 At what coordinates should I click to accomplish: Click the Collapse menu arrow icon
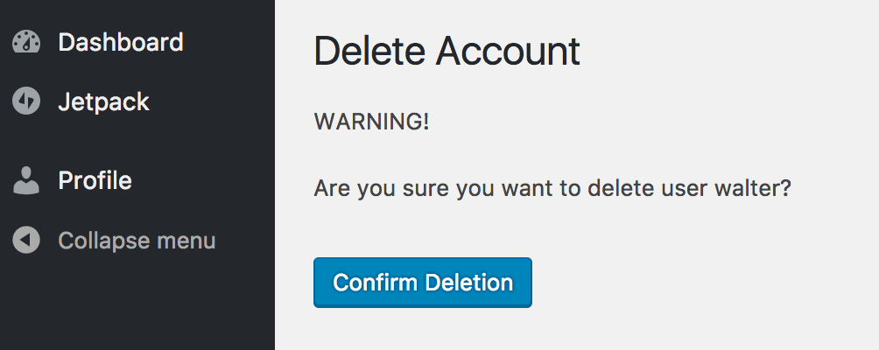click(26, 241)
